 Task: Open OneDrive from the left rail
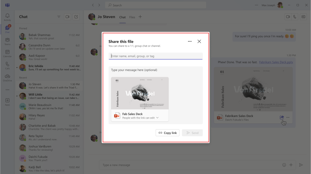pos(8,78)
